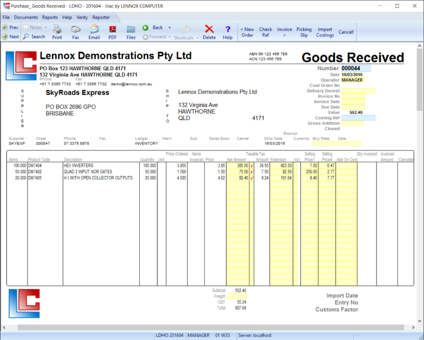Click Import Costings button
The height and width of the screenshot is (340, 424).
325,32
